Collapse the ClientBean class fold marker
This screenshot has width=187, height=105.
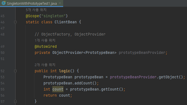(15, 22)
